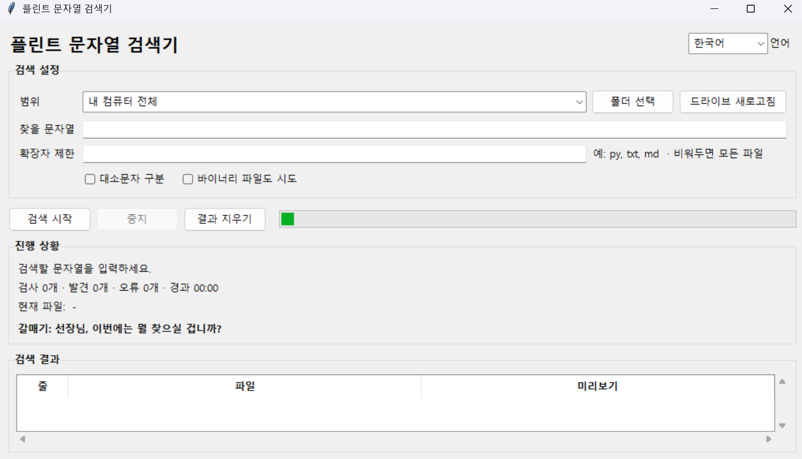
Task: Click the 중지 stop button
Action: pyautogui.click(x=137, y=219)
